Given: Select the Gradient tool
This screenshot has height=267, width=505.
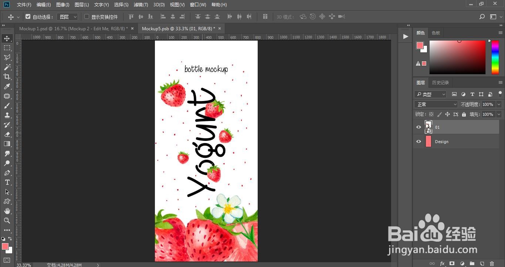Looking at the screenshot, I should [x=7, y=144].
